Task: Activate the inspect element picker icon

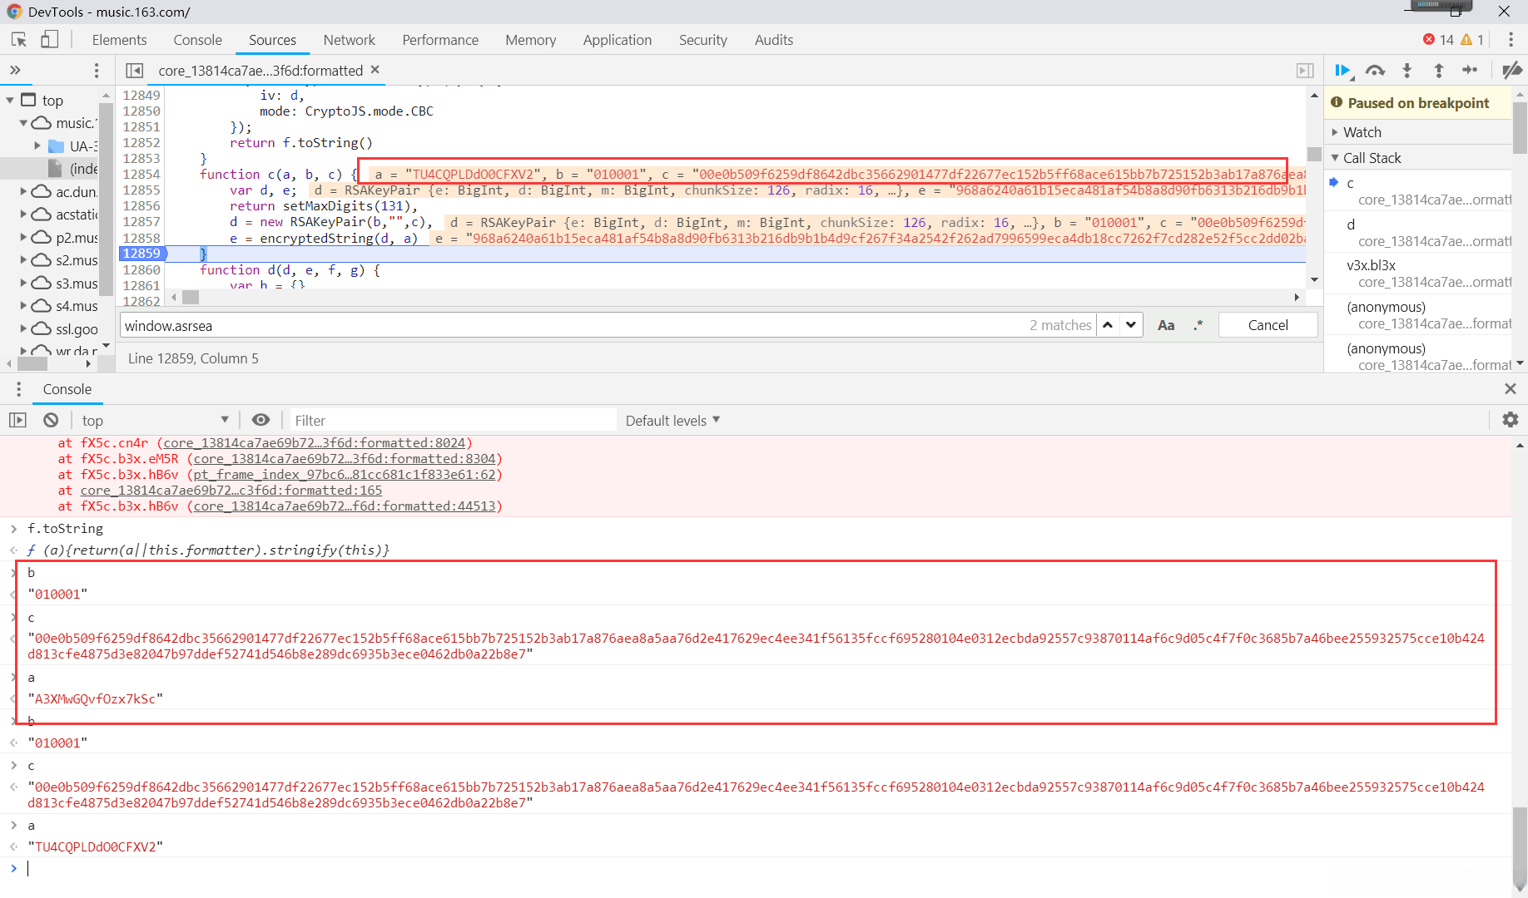Action: tap(19, 40)
